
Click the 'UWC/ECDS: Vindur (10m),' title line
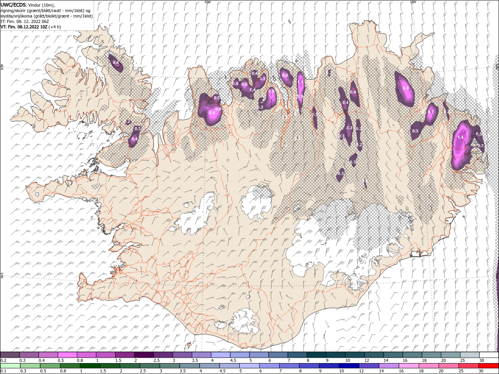28,4
